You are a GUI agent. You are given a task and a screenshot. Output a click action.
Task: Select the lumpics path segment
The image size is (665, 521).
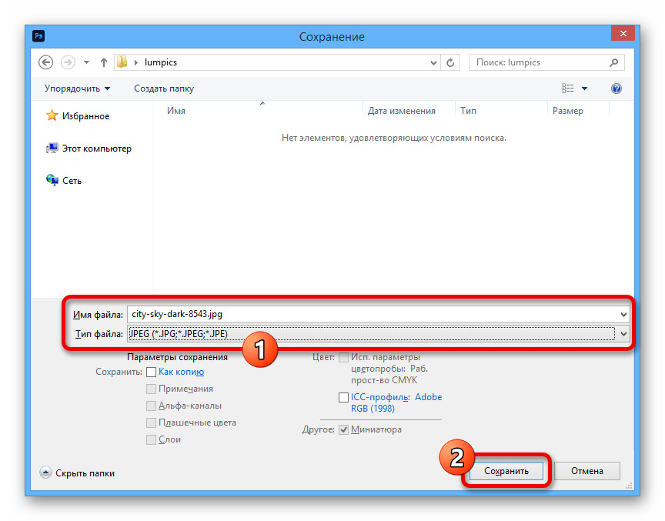point(161,62)
